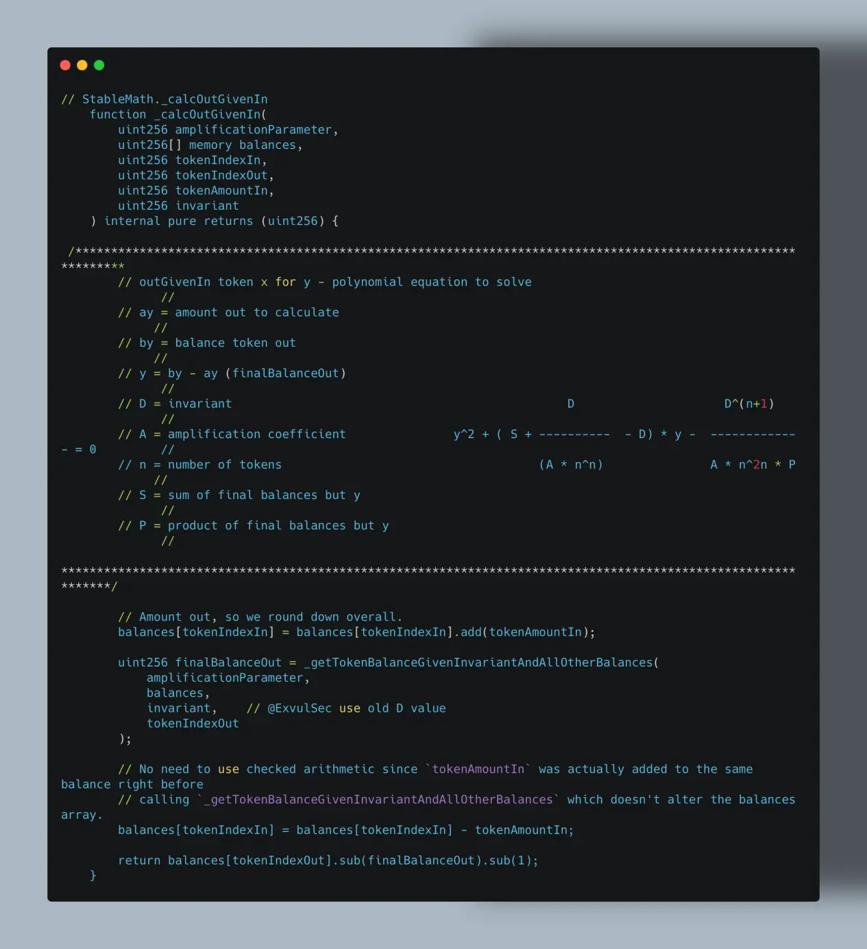Click the function keyword in the declaration

pyautogui.click(x=118, y=115)
